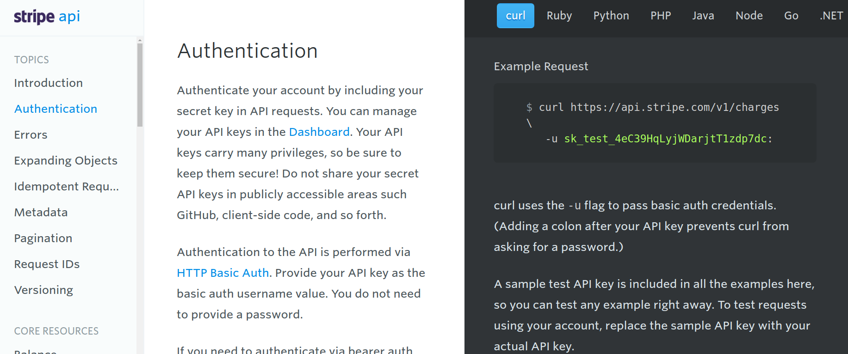Click the TOPICS section header

[x=31, y=60]
